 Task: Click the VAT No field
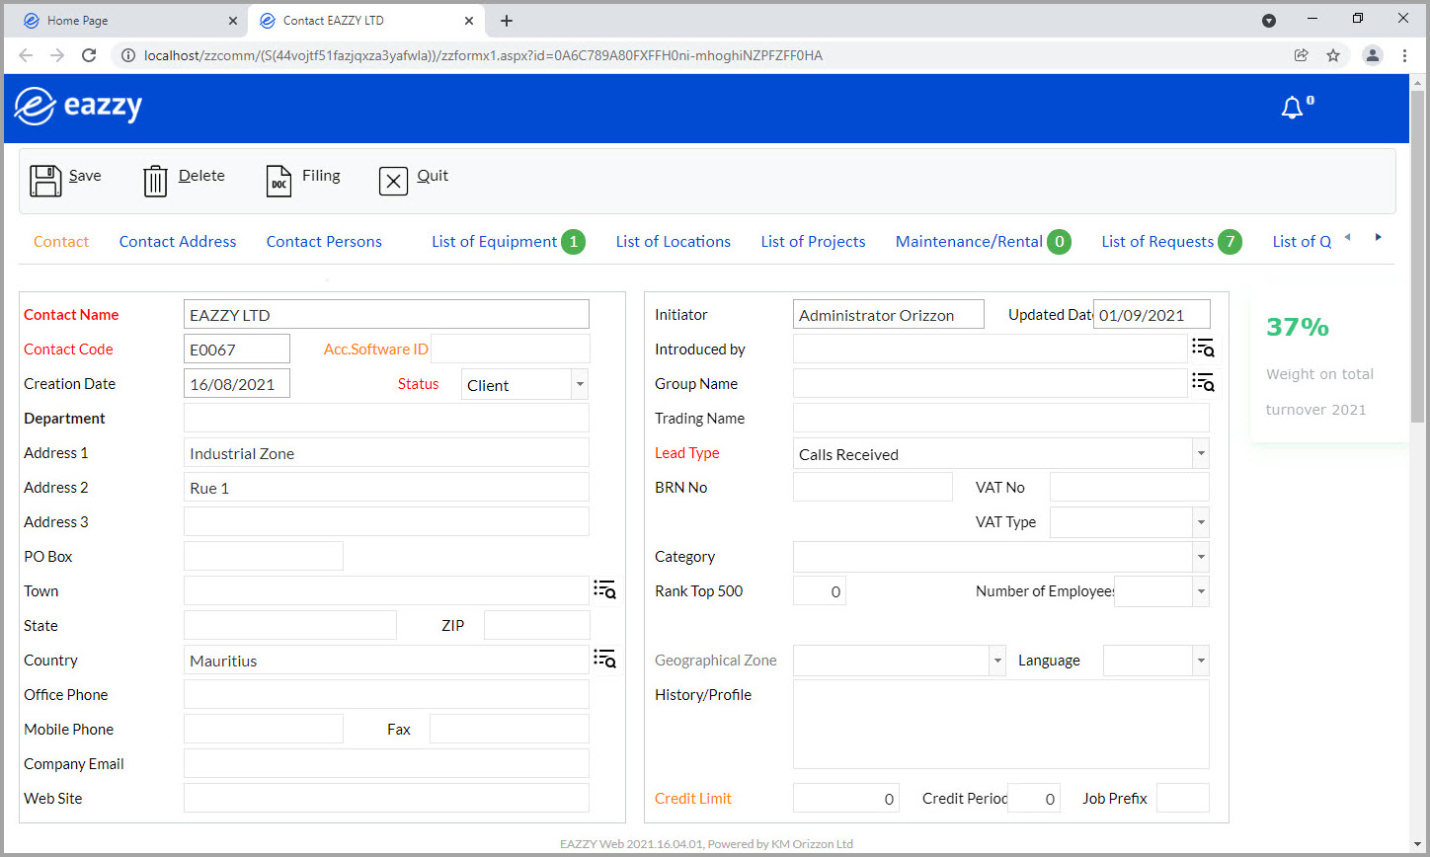[1130, 487]
